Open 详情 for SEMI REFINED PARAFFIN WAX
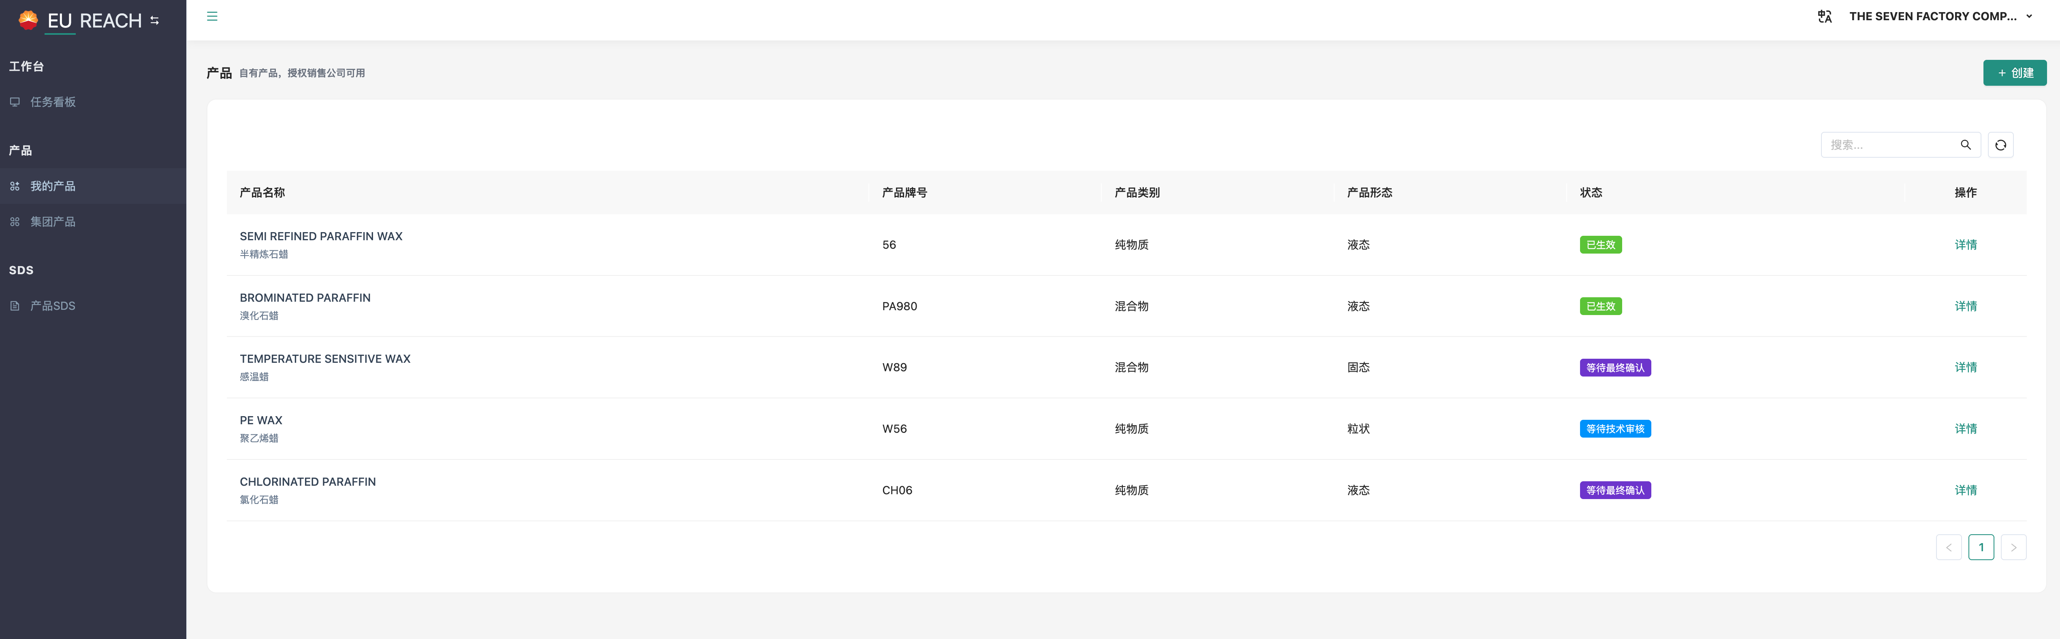Screen dimensions: 2060x639 [x=1965, y=244]
